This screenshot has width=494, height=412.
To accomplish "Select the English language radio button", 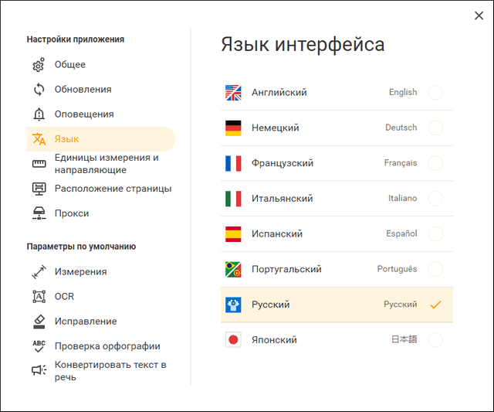I will point(435,93).
